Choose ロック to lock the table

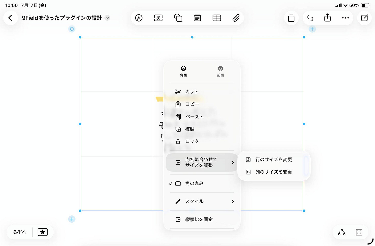(202, 141)
